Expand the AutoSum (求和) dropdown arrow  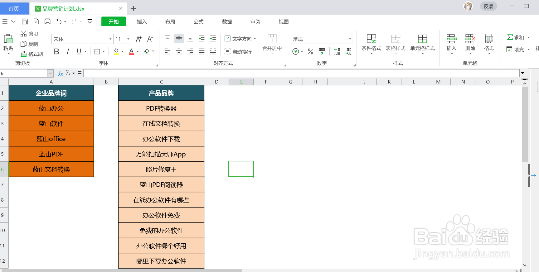528,37
